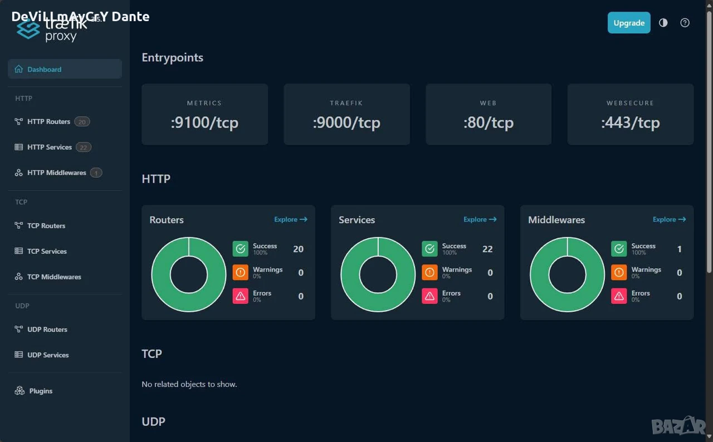The width and height of the screenshot is (713, 442).
Task: Go to HTTP Middlewares page
Action: point(58,173)
